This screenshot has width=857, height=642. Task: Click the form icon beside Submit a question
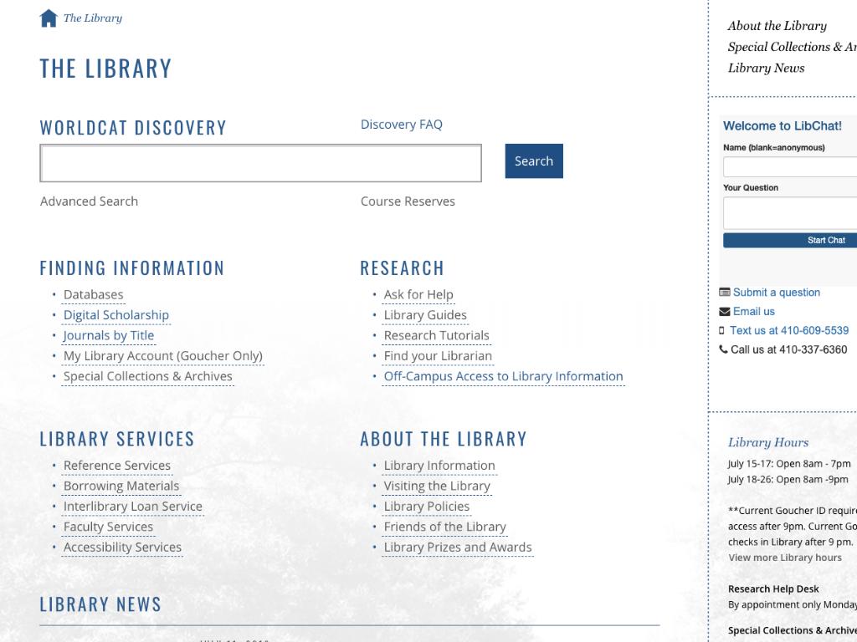[725, 293]
